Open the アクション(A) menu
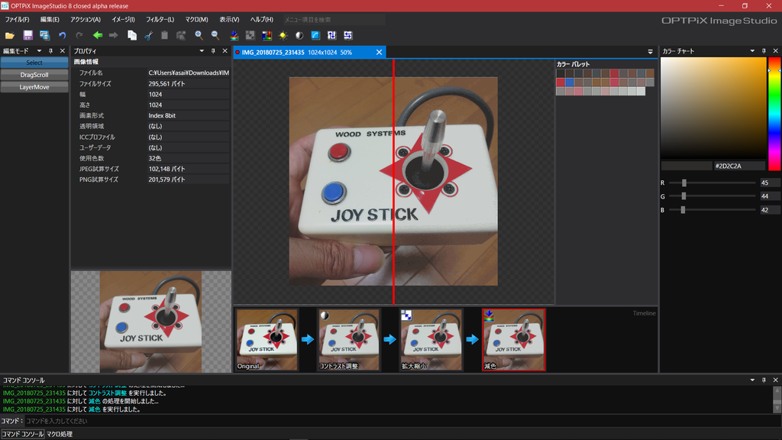 click(86, 19)
